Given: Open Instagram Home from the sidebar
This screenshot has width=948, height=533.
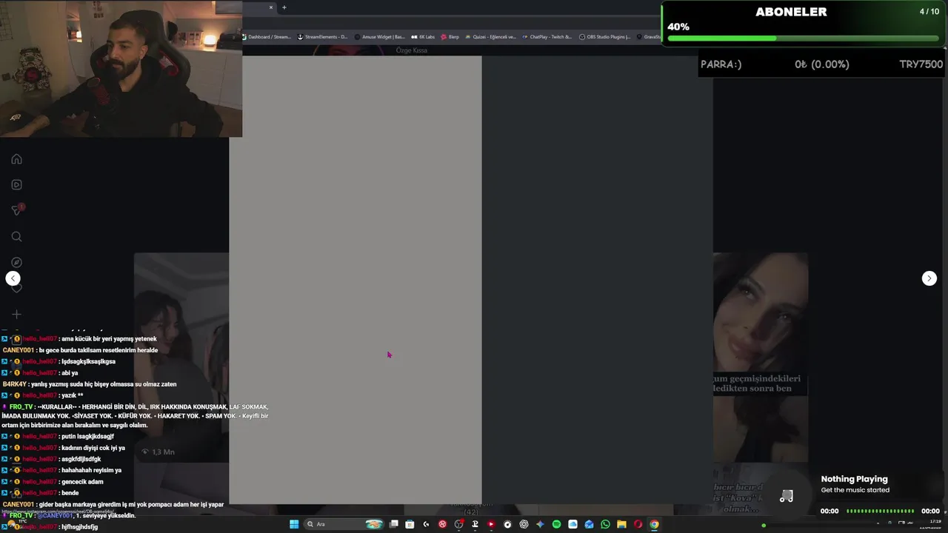Looking at the screenshot, I should (16, 159).
